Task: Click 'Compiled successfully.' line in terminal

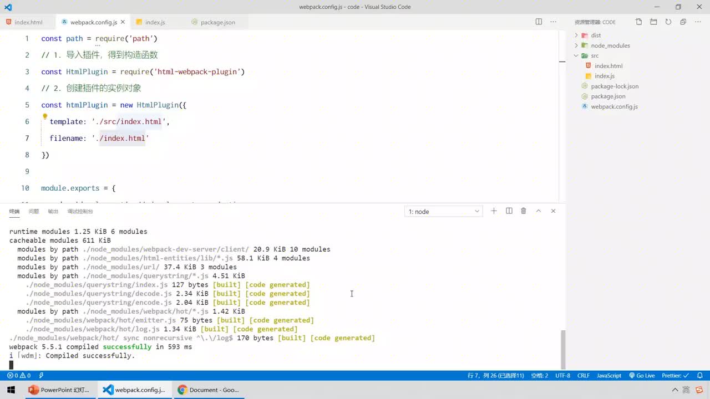Action: [90, 356]
